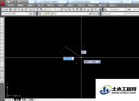Click Plot printer icon in standard toolbar
The image size is (139, 101).
pos(15,9)
